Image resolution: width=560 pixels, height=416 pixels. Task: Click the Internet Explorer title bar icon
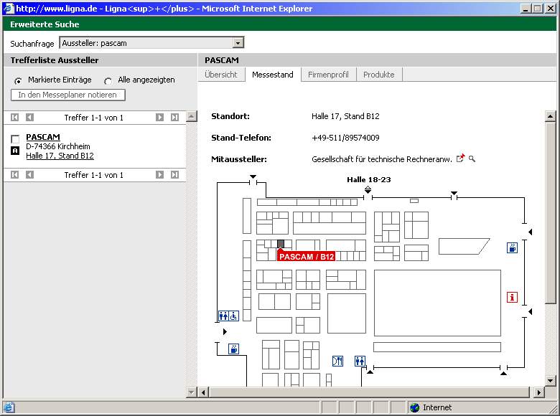pyautogui.click(x=8, y=8)
